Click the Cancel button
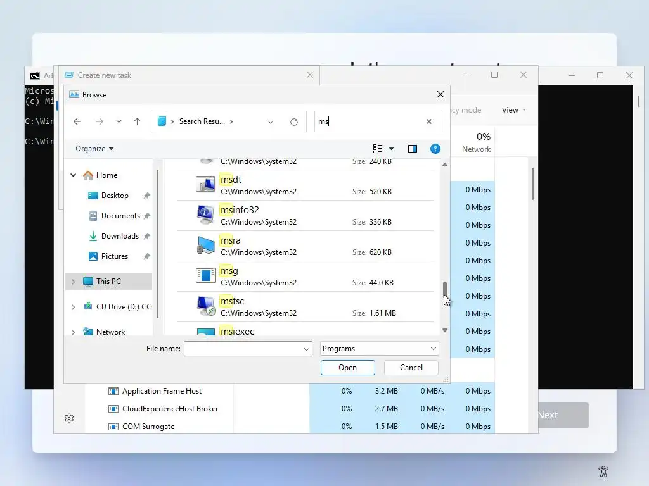649x486 pixels. (411, 368)
